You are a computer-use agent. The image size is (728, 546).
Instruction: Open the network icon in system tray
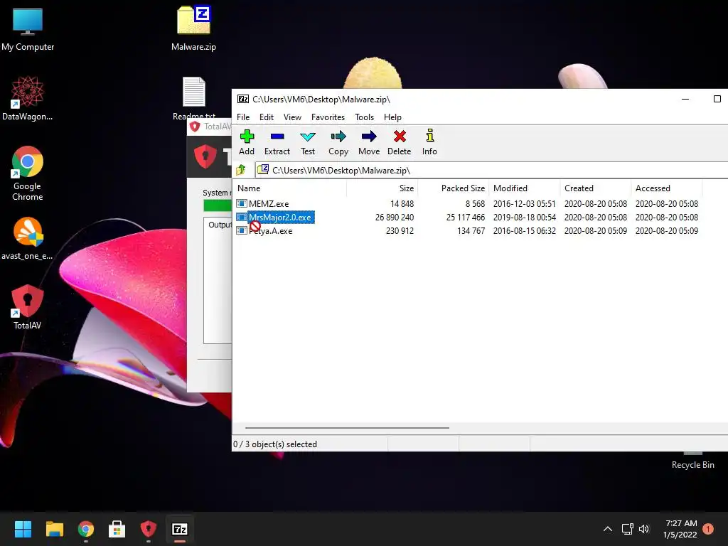(627, 529)
